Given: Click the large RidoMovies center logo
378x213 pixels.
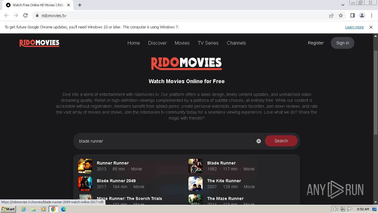Looking at the screenshot, I should click(187, 63).
